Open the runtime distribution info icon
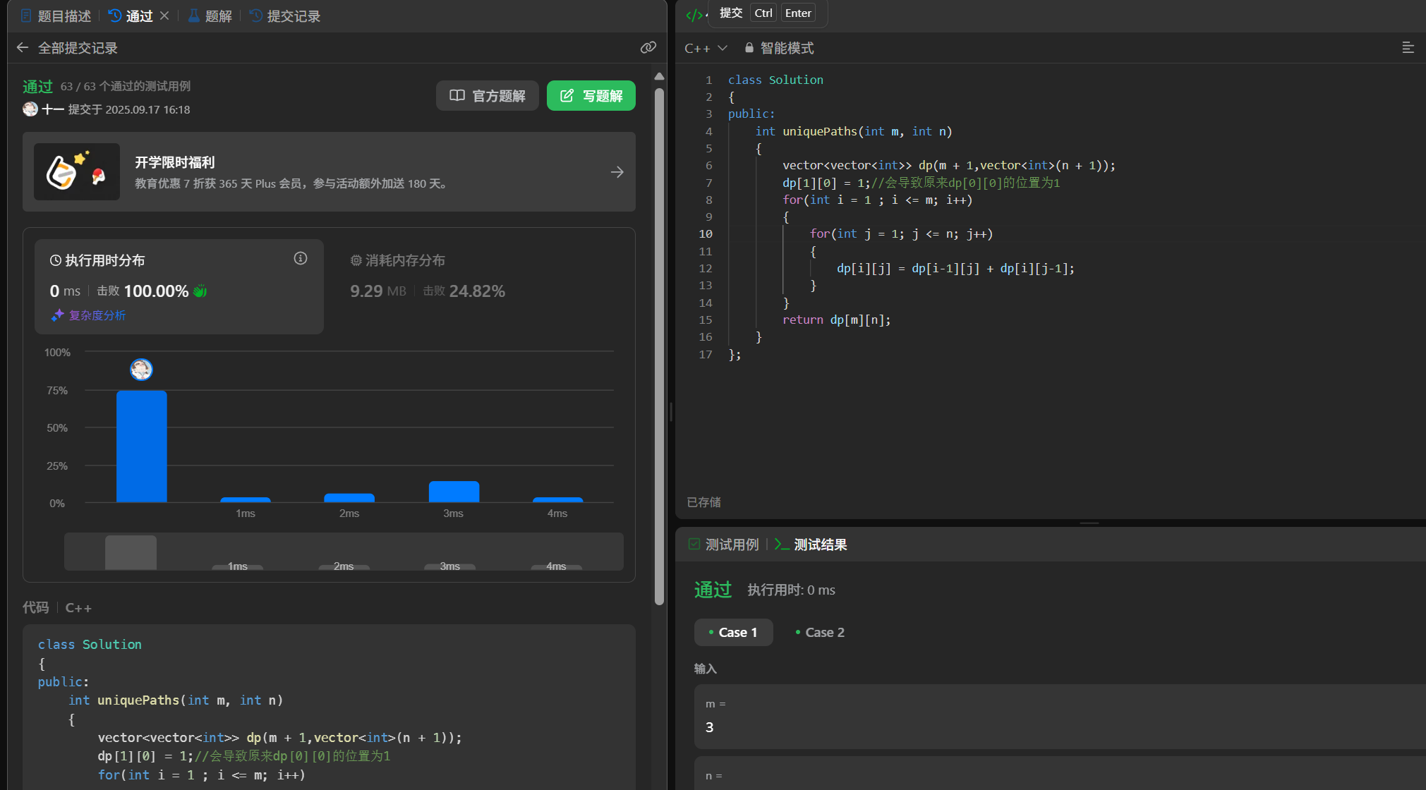 coord(301,259)
